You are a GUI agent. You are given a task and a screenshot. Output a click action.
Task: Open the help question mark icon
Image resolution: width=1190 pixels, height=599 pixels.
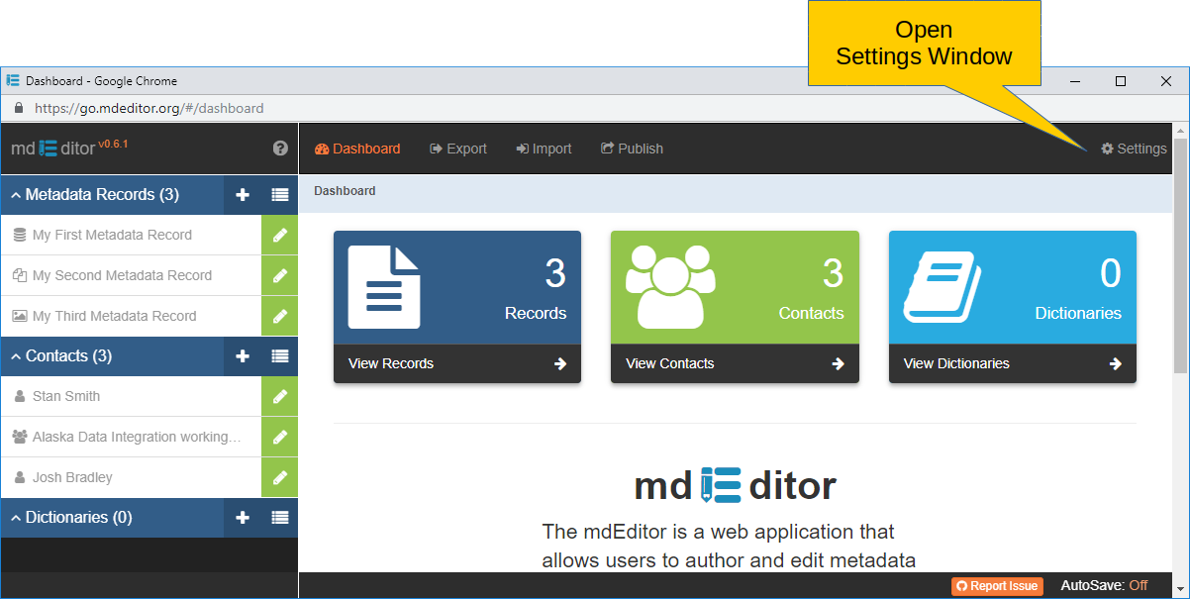(x=280, y=149)
